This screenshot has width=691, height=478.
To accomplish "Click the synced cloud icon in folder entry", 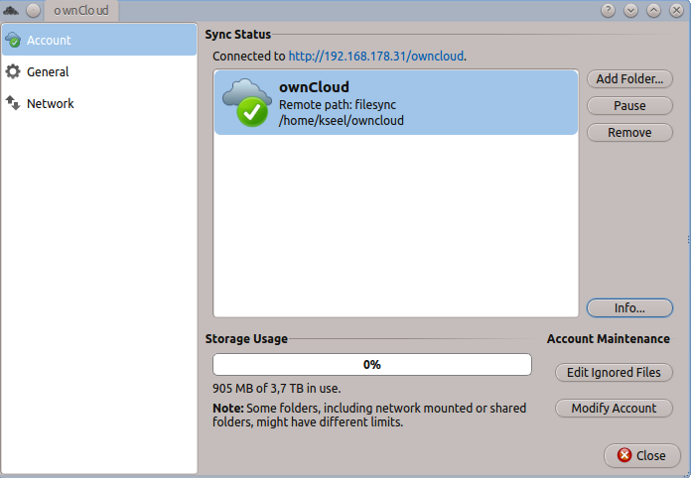I will coord(247,103).
